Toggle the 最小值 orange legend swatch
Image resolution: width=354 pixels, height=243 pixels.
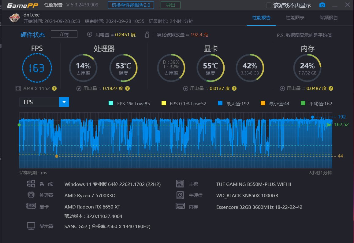coord(263,103)
